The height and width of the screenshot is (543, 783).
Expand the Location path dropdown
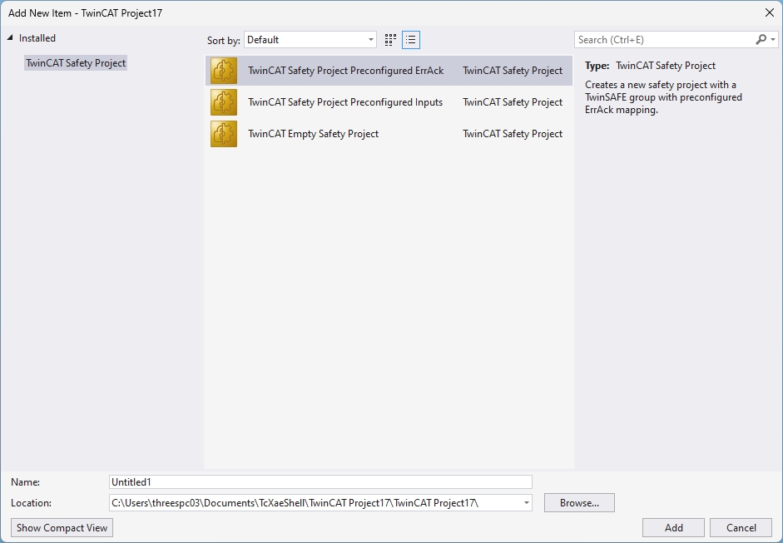coord(526,502)
